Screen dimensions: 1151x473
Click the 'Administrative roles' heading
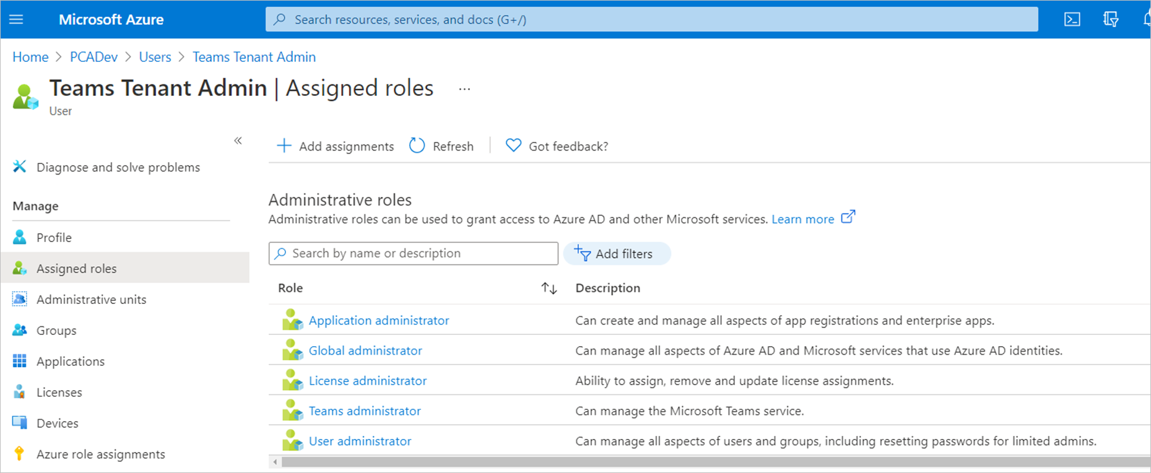click(x=340, y=200)
